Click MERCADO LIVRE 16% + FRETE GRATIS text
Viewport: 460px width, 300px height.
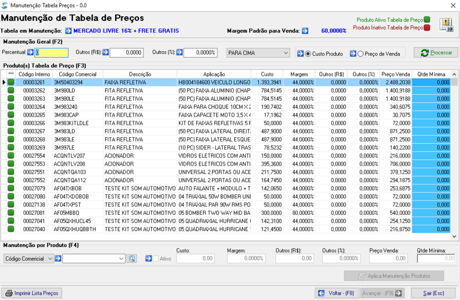point(126,31)
